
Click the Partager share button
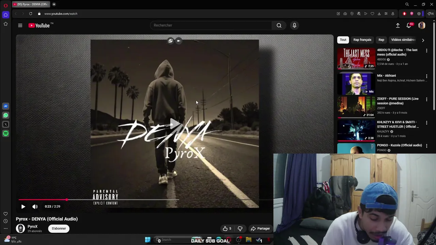coord(260,229)
